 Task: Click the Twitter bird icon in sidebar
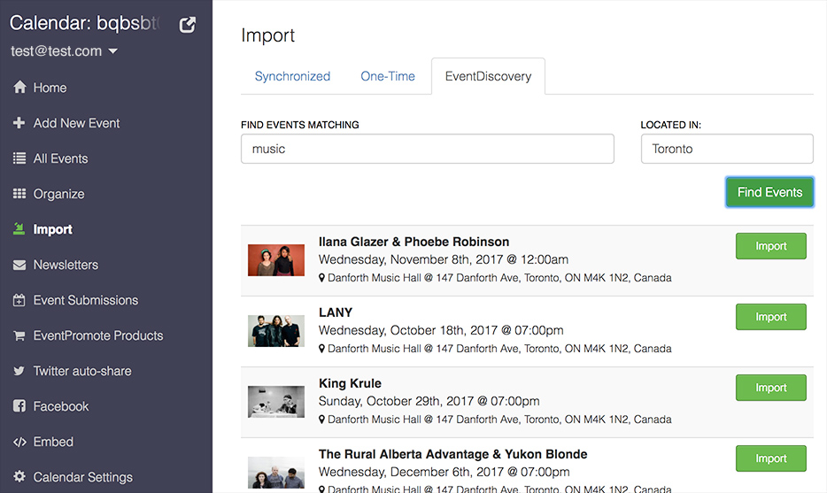(x=19, y=371)
